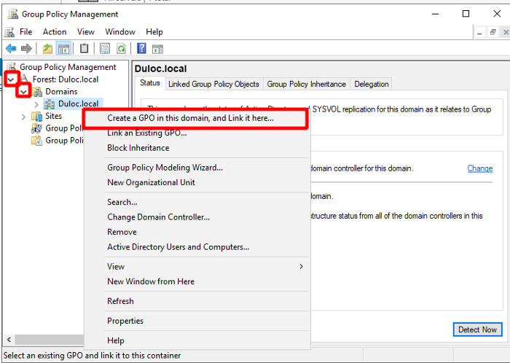510x363 pixels.
Task: Click the Back arrow toolbar icon
Action: (x=11, y=49)
